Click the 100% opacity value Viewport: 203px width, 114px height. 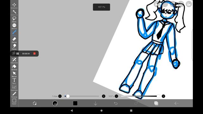111,96
